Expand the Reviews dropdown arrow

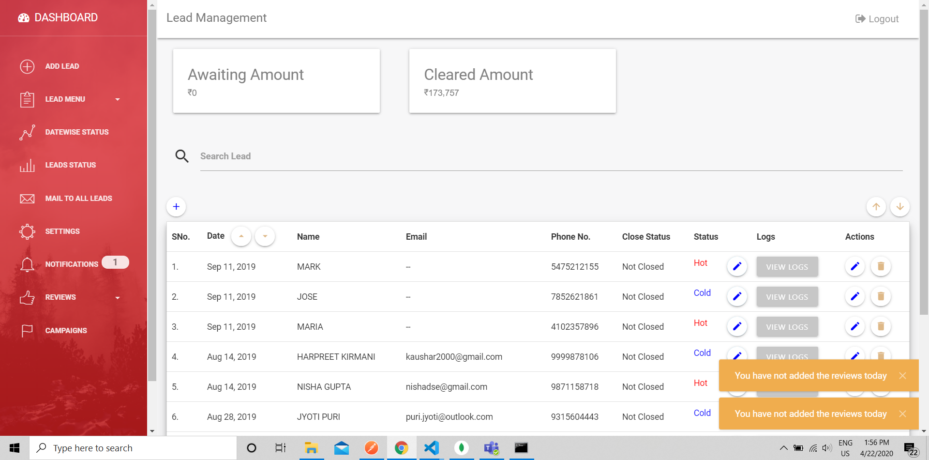(117, 298)
